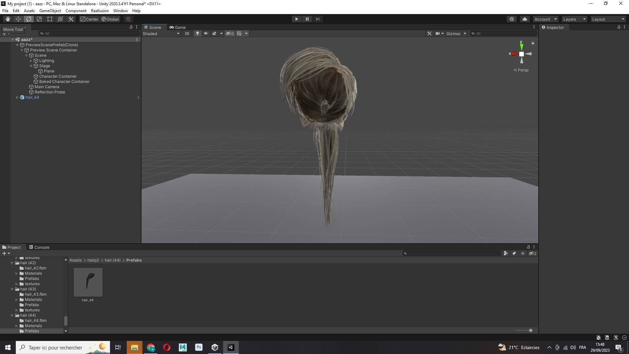Select the Rotate tool
The image size is (629, 354).
coord(29,19)
